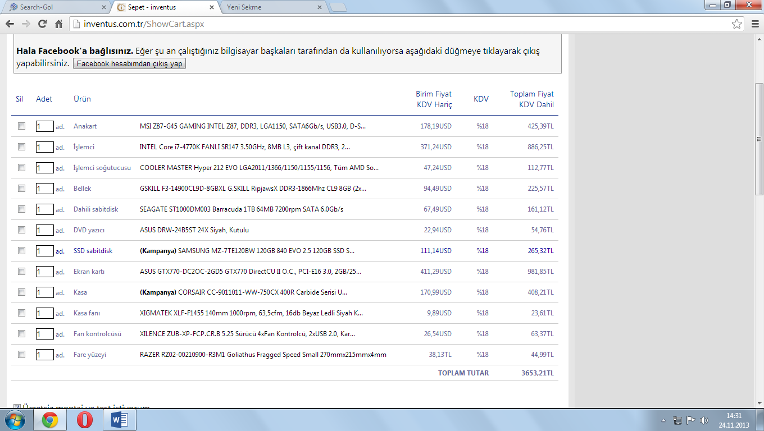Click quantity field of the Ekran kartı row

[x=44, y=272]
